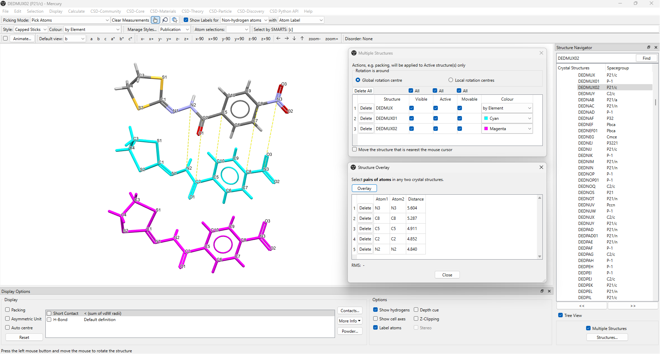Float the Structure Navigator panel
This screenshot has width=660, height=354.
tap(648, 47)
